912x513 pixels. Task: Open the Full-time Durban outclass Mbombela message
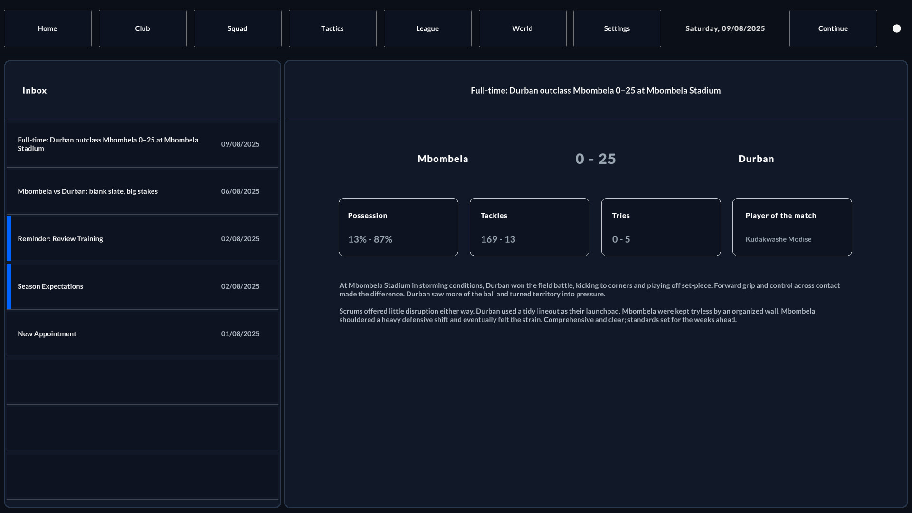(142, 144)
